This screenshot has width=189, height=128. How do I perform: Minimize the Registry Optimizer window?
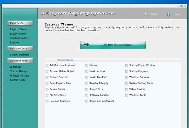coord(179,6)
